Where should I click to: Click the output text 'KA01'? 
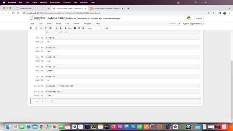click(50, 96)
